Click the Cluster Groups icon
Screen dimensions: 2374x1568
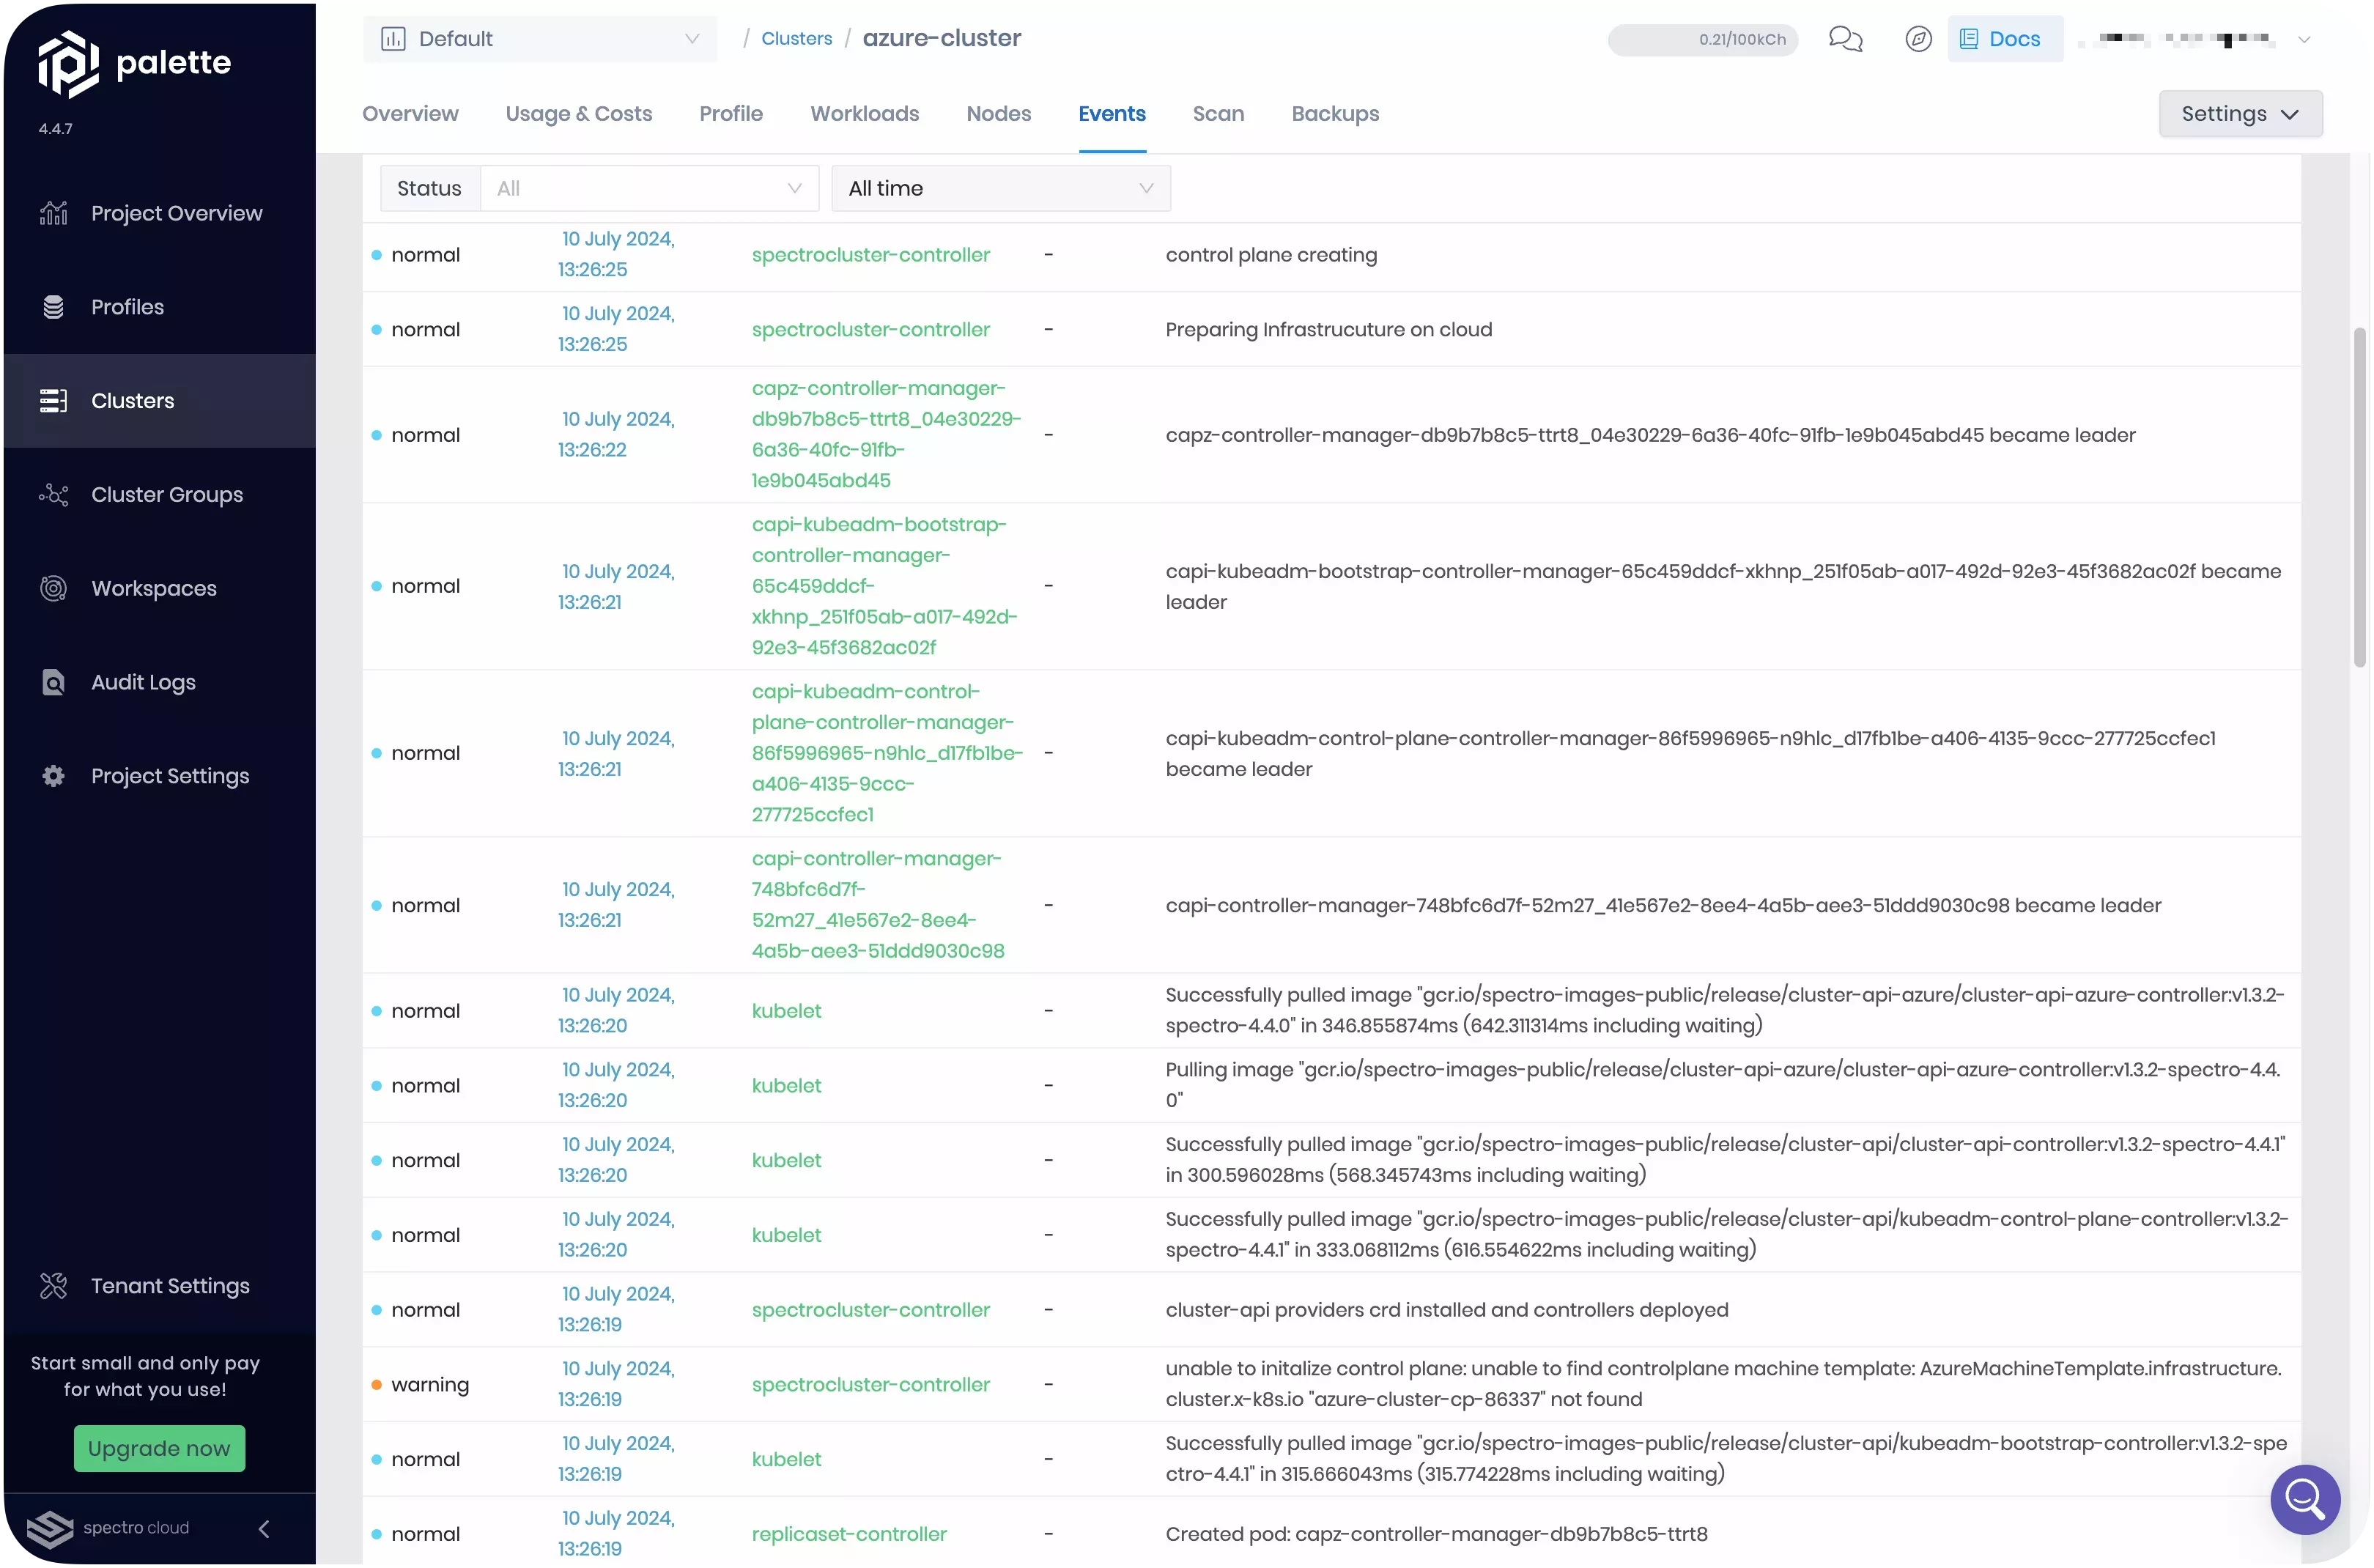pos(54,495)
